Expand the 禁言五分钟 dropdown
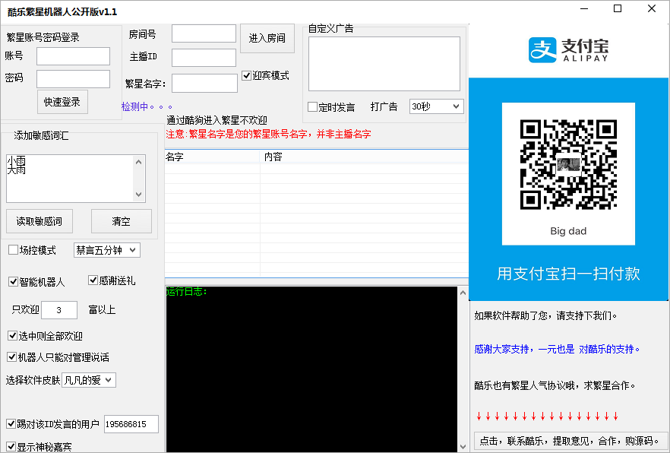 106,250
